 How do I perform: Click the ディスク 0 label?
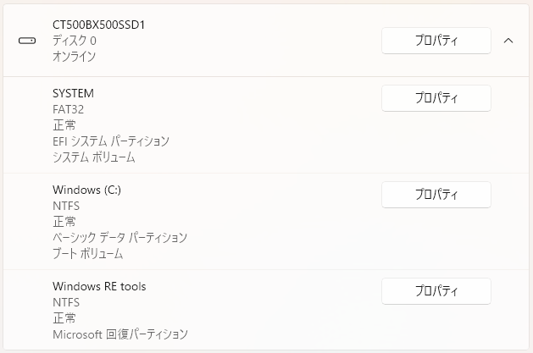click(74, 41)
